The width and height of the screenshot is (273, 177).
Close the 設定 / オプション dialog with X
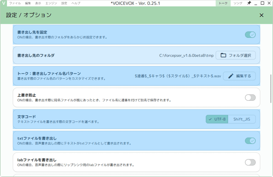point(262,15)
